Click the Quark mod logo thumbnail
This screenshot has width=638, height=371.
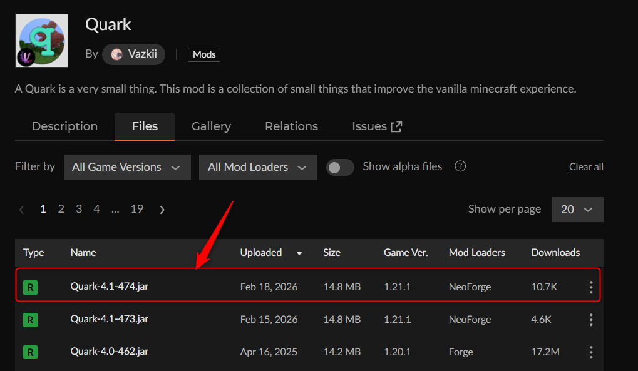tap(41, 41)
